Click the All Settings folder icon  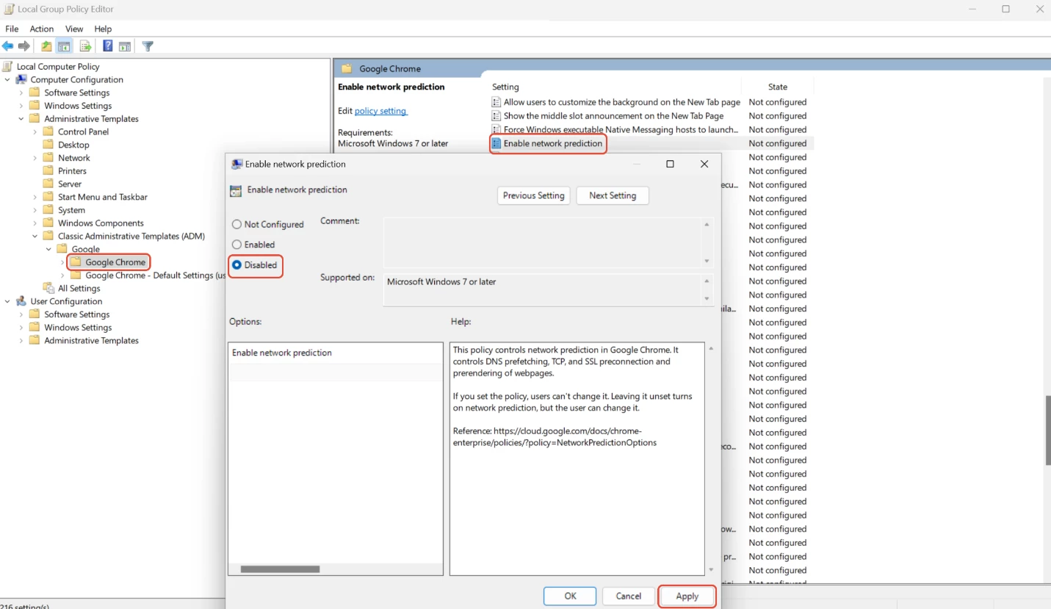(x=49, y=288)
